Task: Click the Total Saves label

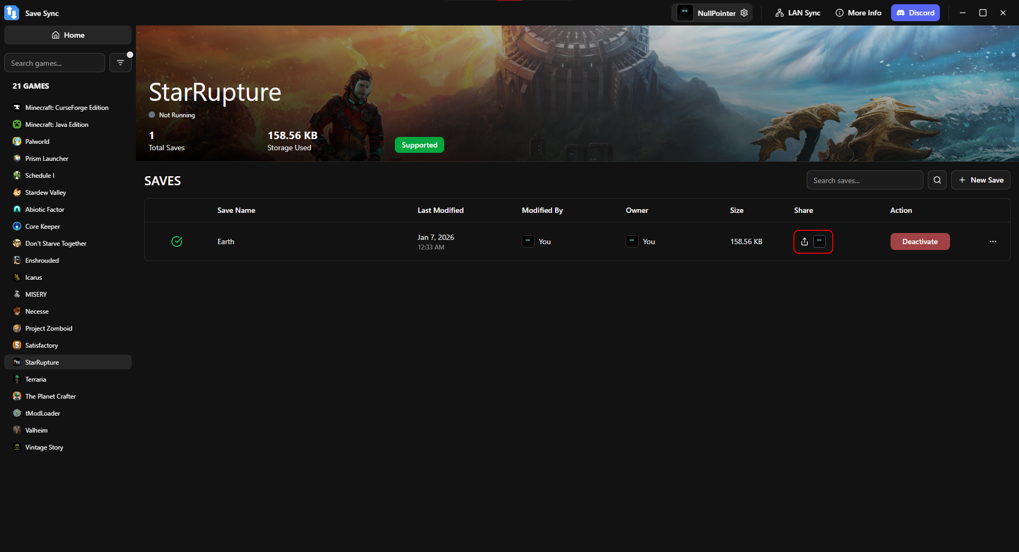Action: pyautogui.click(x=167, y=148)
